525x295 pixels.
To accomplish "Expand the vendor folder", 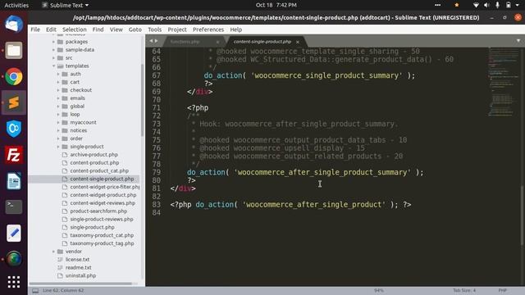I will (x=53, y=252).
